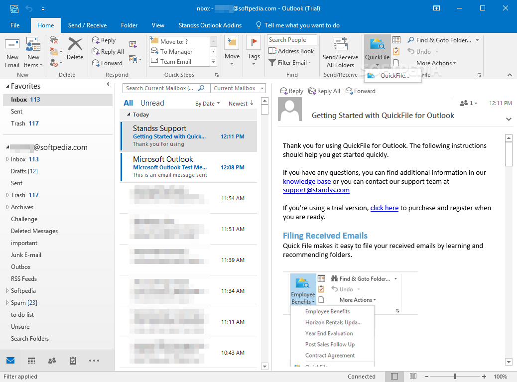Expand the Archives folder
This screenshot has height=382, width=517.
point(7,207)
